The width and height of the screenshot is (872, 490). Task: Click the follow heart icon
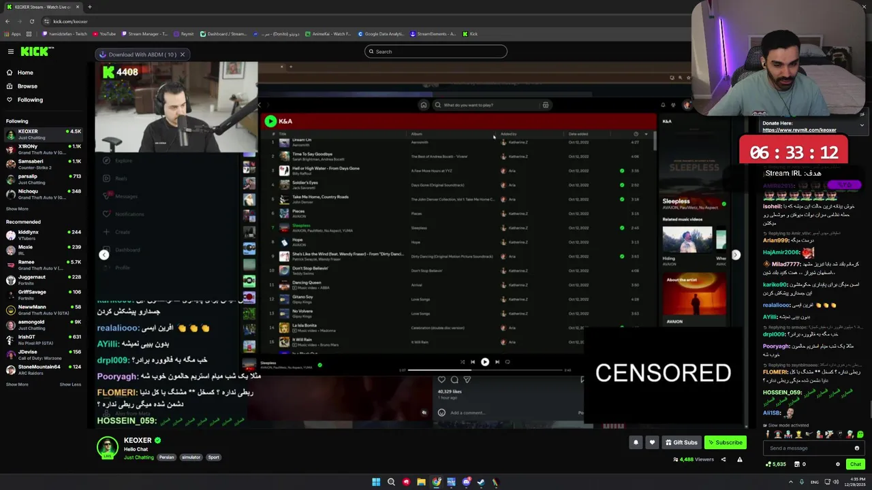pos(652,442)
